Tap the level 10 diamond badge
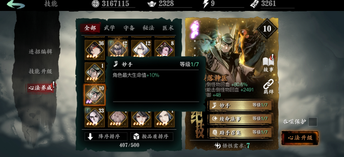 pyautogui.click(x=267, y=28)
